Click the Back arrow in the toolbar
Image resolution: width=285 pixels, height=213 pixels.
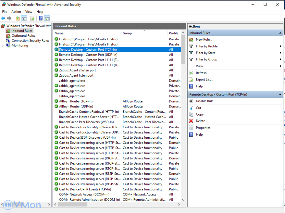point(3,18)
